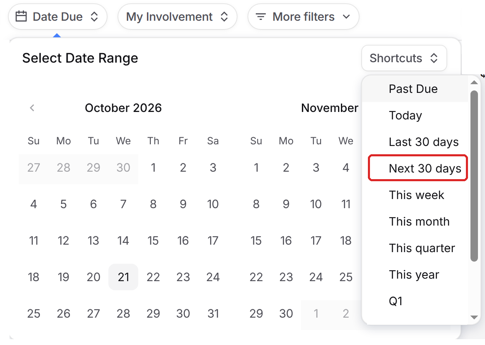Click the October 2026 month heading

(123, 108)
